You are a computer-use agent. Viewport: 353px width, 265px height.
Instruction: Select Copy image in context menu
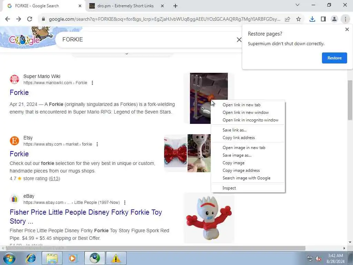248,163
